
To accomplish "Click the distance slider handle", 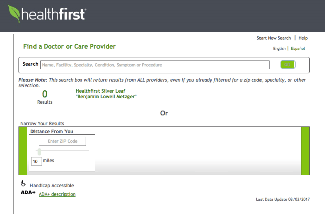I will pos(39,152).
